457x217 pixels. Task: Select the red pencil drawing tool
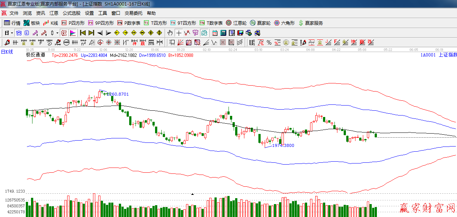tap(7, 42)
